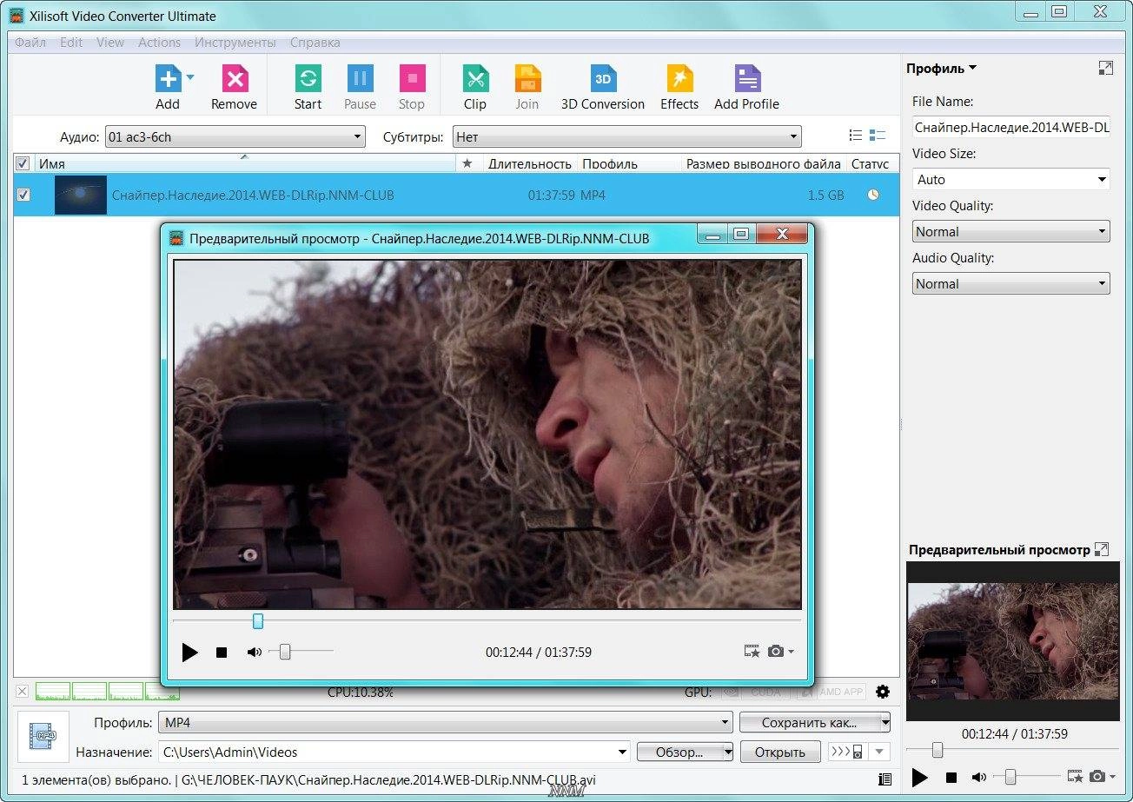Open snapshot options arrow in preview window
The width and height of the screenshot is (1133, 802).
[x=791, y=652]
